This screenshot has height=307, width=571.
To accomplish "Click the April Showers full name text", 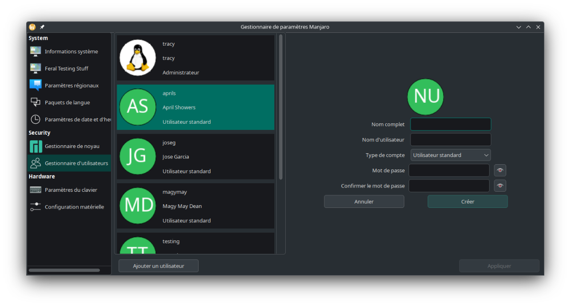I will (x=179, y=107).
